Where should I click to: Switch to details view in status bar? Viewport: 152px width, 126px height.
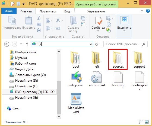141,122
